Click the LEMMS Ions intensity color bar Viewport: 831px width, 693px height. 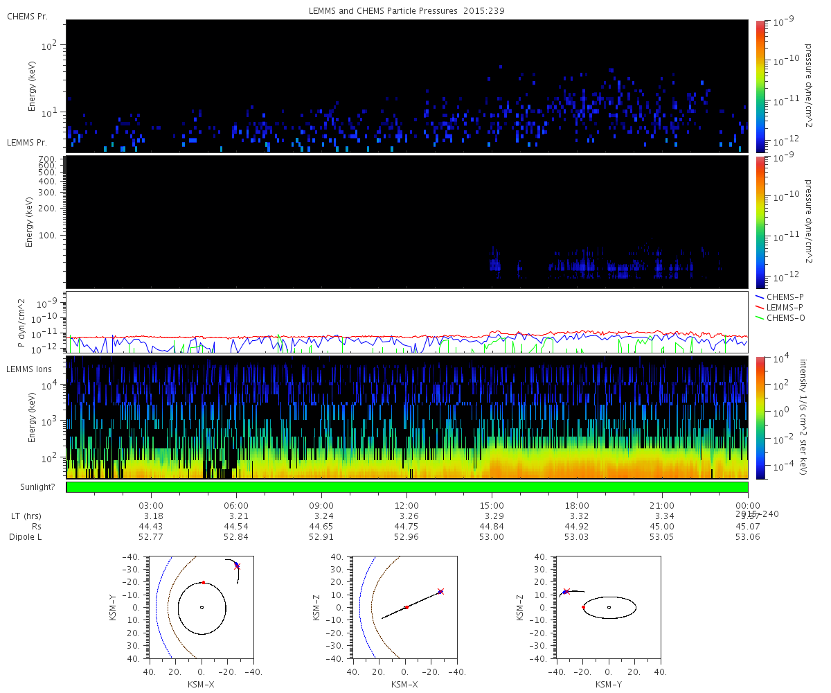pyautogui.click(x=760, y=417)
